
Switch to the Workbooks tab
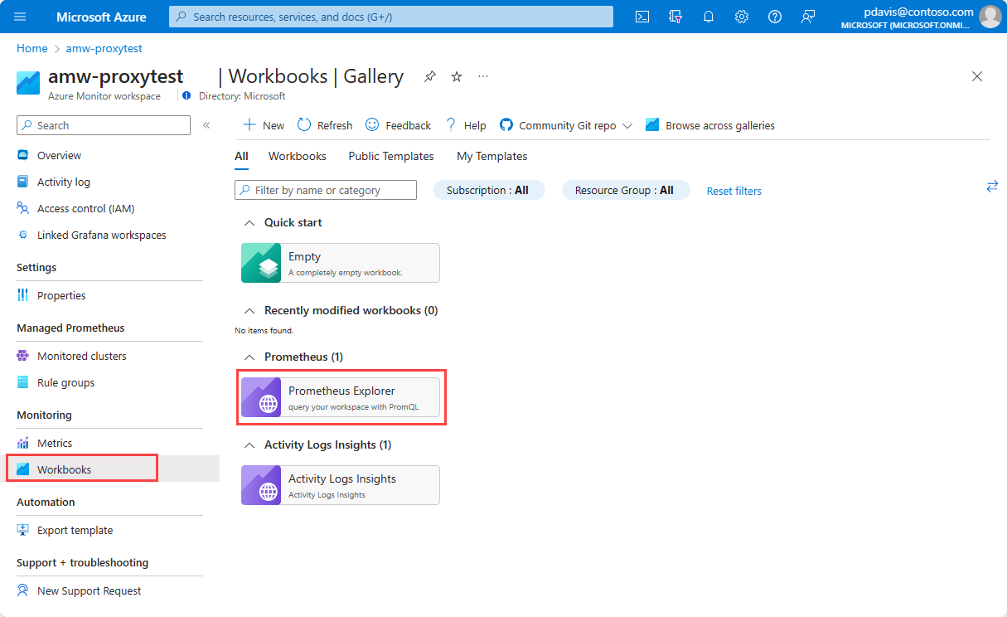(298, 156)
